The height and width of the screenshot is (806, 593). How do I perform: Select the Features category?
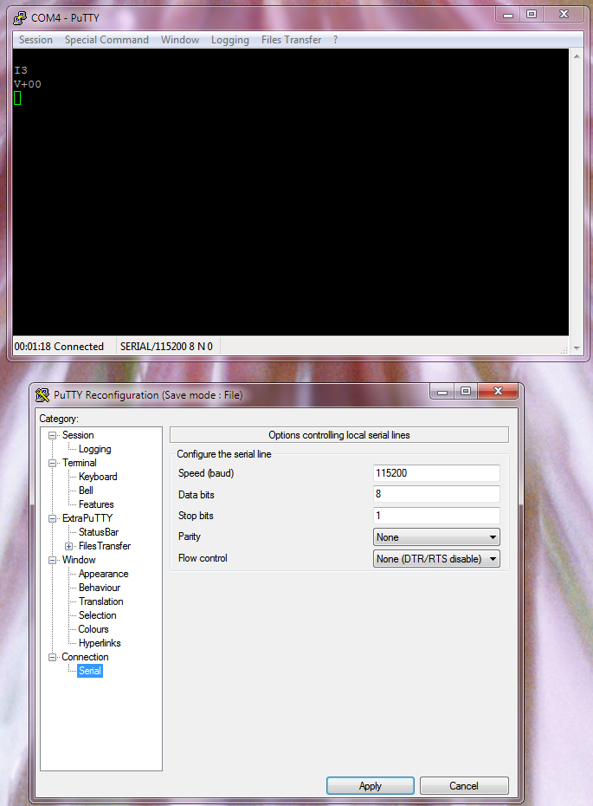[96, 504]
